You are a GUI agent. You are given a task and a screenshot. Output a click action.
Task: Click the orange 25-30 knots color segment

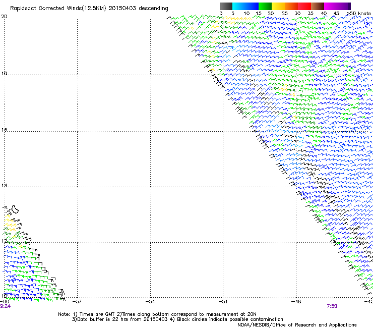pyautogui.click(x=291, y=6)
